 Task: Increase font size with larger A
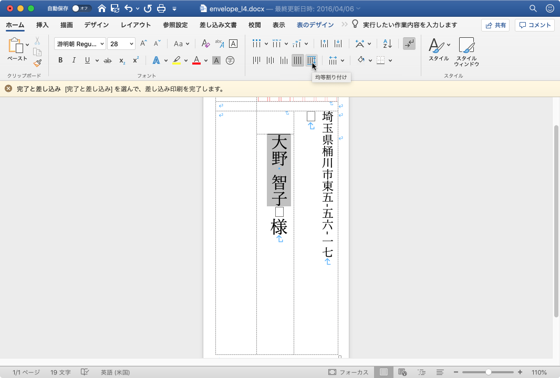click(143, 44)
